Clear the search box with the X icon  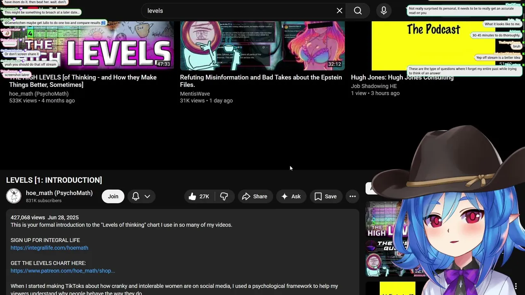point(340,11)
